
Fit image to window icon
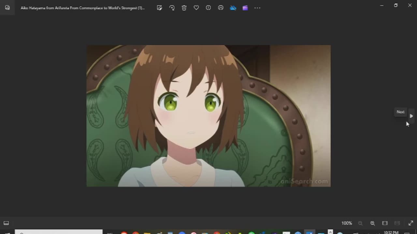[x=385, y=223]
